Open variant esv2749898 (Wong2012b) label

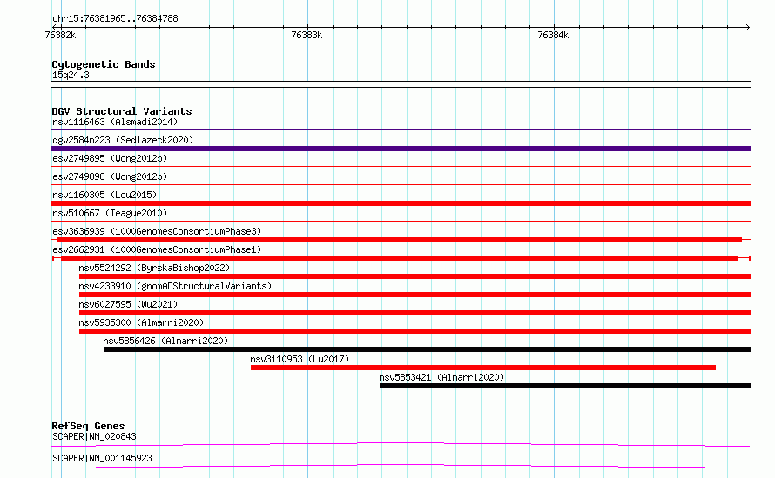click(110, 176)
